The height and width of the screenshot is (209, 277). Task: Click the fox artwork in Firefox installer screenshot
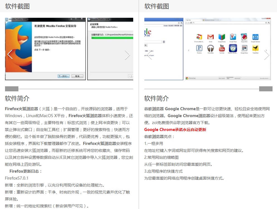19,47
